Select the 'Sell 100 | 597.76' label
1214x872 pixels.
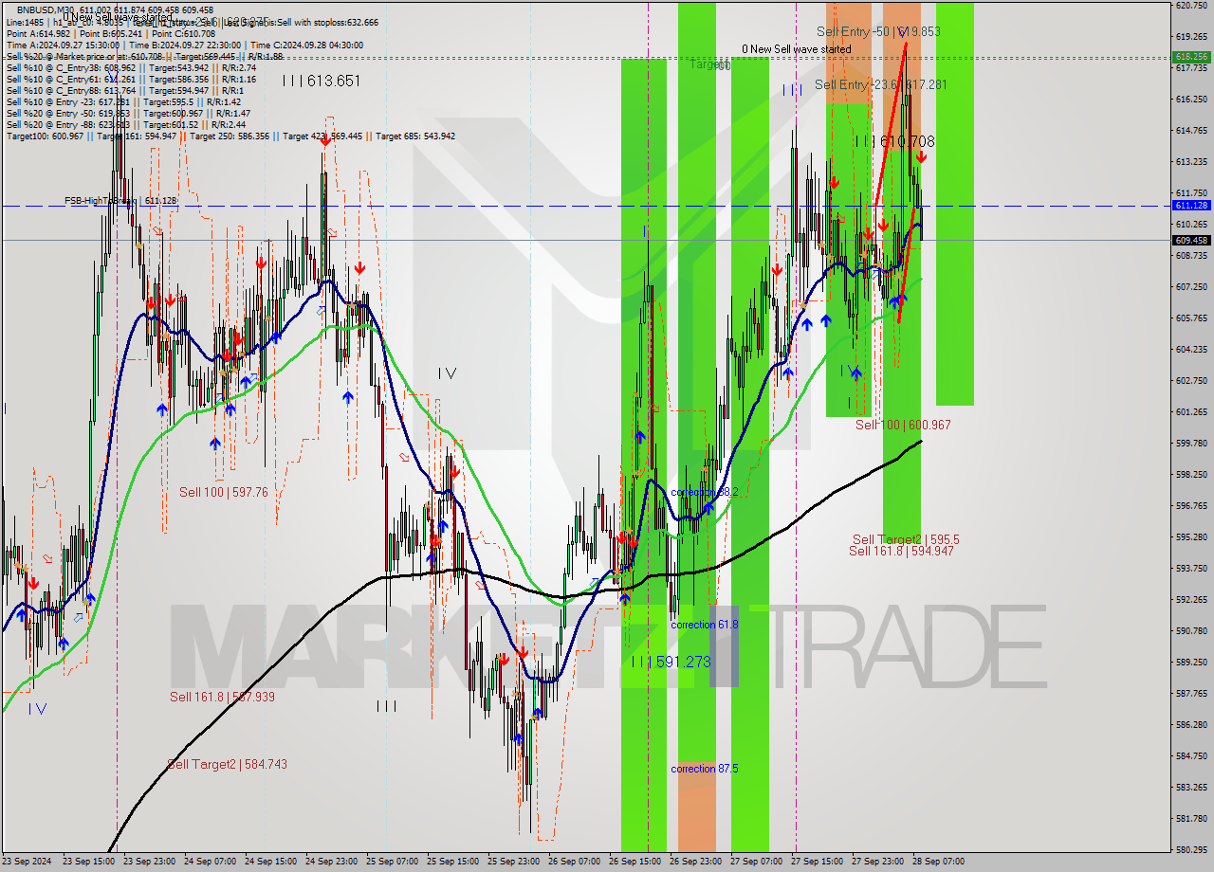pyautogui.click(x=224, y=492)
